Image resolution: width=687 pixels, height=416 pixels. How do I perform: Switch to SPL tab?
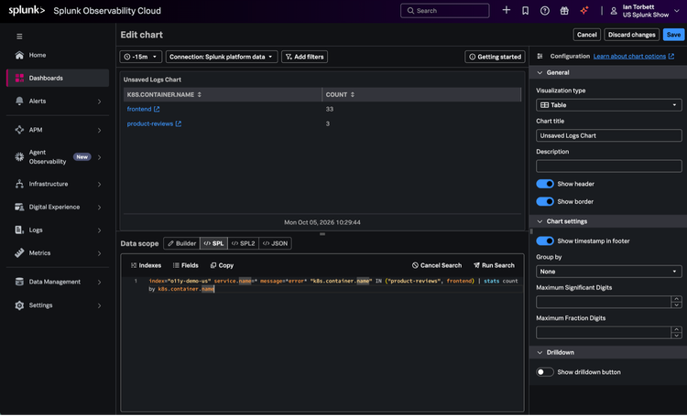213,243
